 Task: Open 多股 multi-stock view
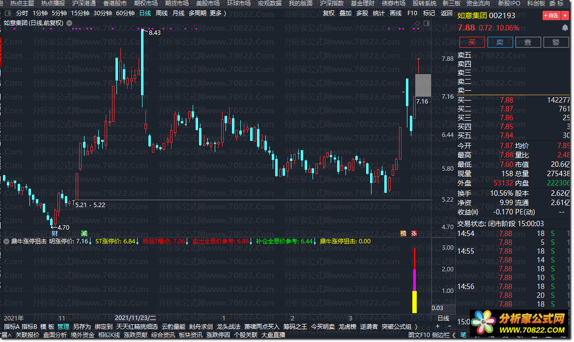[362, 13]
